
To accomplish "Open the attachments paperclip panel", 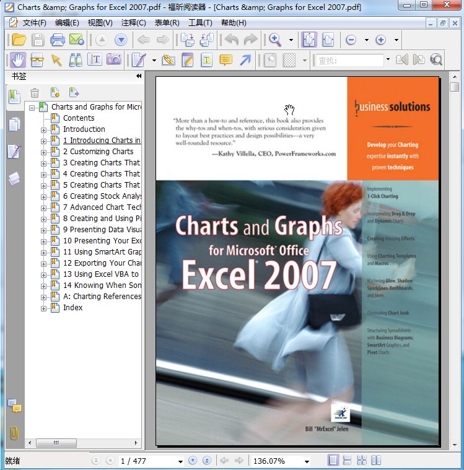I will pos(14,433).
